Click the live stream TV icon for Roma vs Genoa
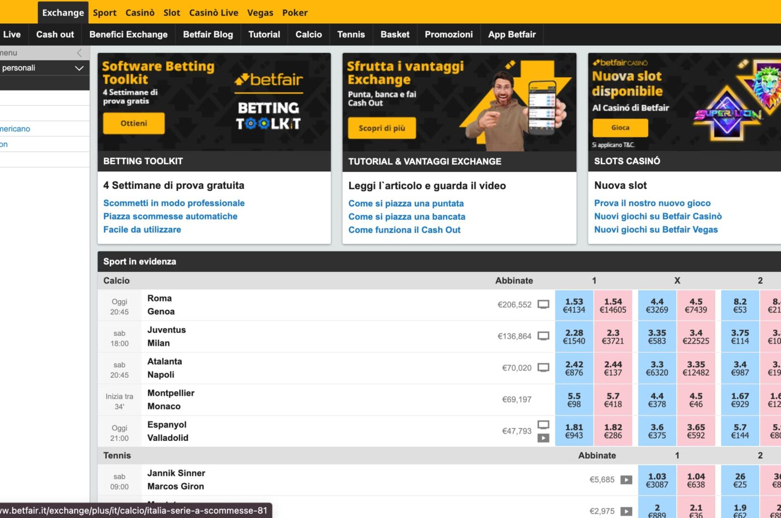The height and width of the screenshot is (518, 781). point(543,304)
